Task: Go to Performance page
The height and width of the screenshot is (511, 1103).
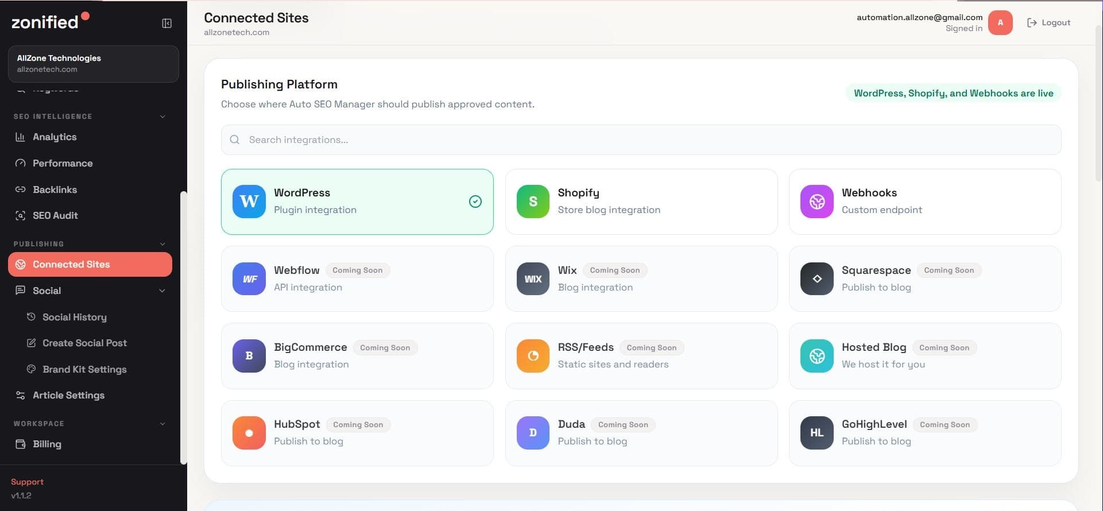Action: (x=90, y=163)
